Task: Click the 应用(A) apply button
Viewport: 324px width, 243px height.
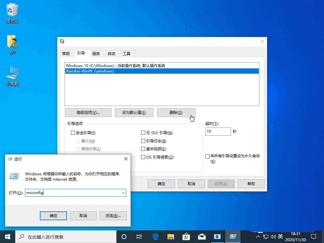Action: coord(221,184)
